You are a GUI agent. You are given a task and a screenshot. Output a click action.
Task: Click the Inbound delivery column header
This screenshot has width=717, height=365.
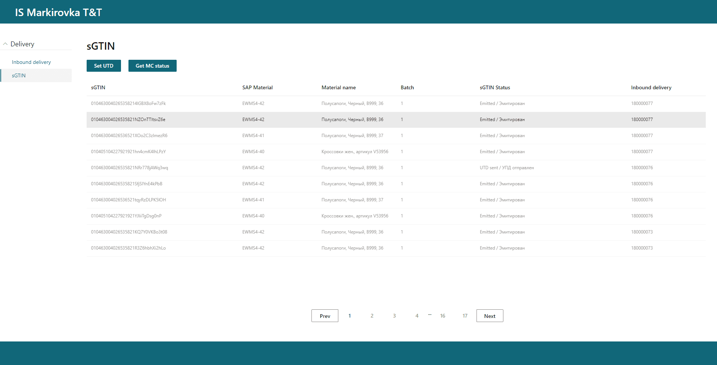(x=651, y=87)
